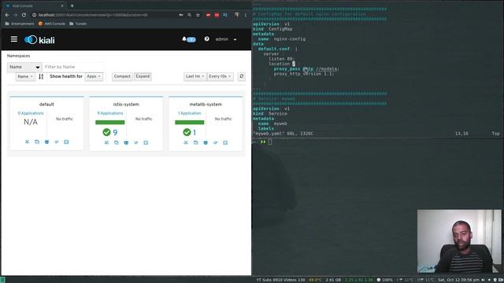The width and height of the screenshot is (504, 283).
Task: Open Istio Config icon on the metallb-system card
Action: click(225, 142)
